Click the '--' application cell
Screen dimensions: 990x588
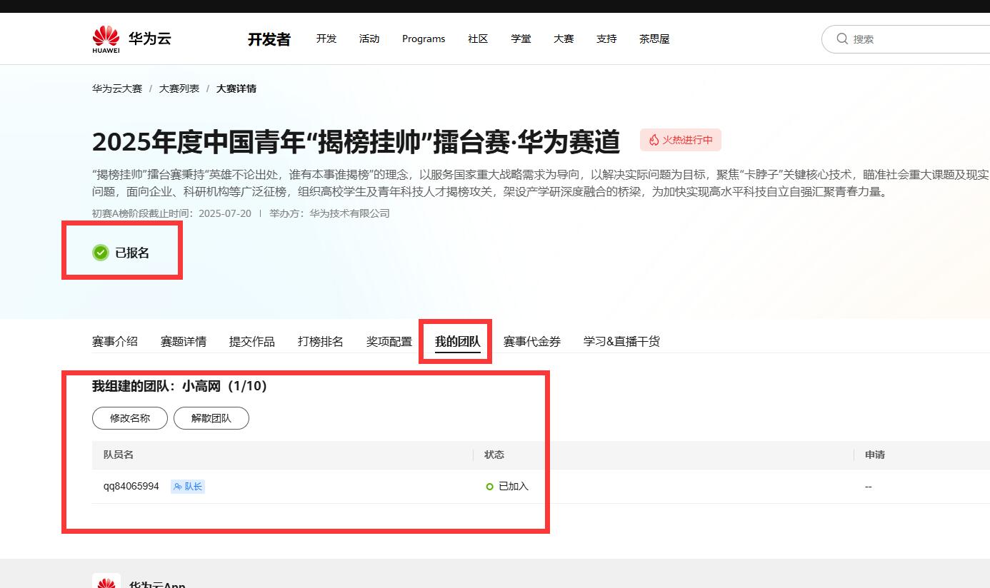click(x=869, y=487)
